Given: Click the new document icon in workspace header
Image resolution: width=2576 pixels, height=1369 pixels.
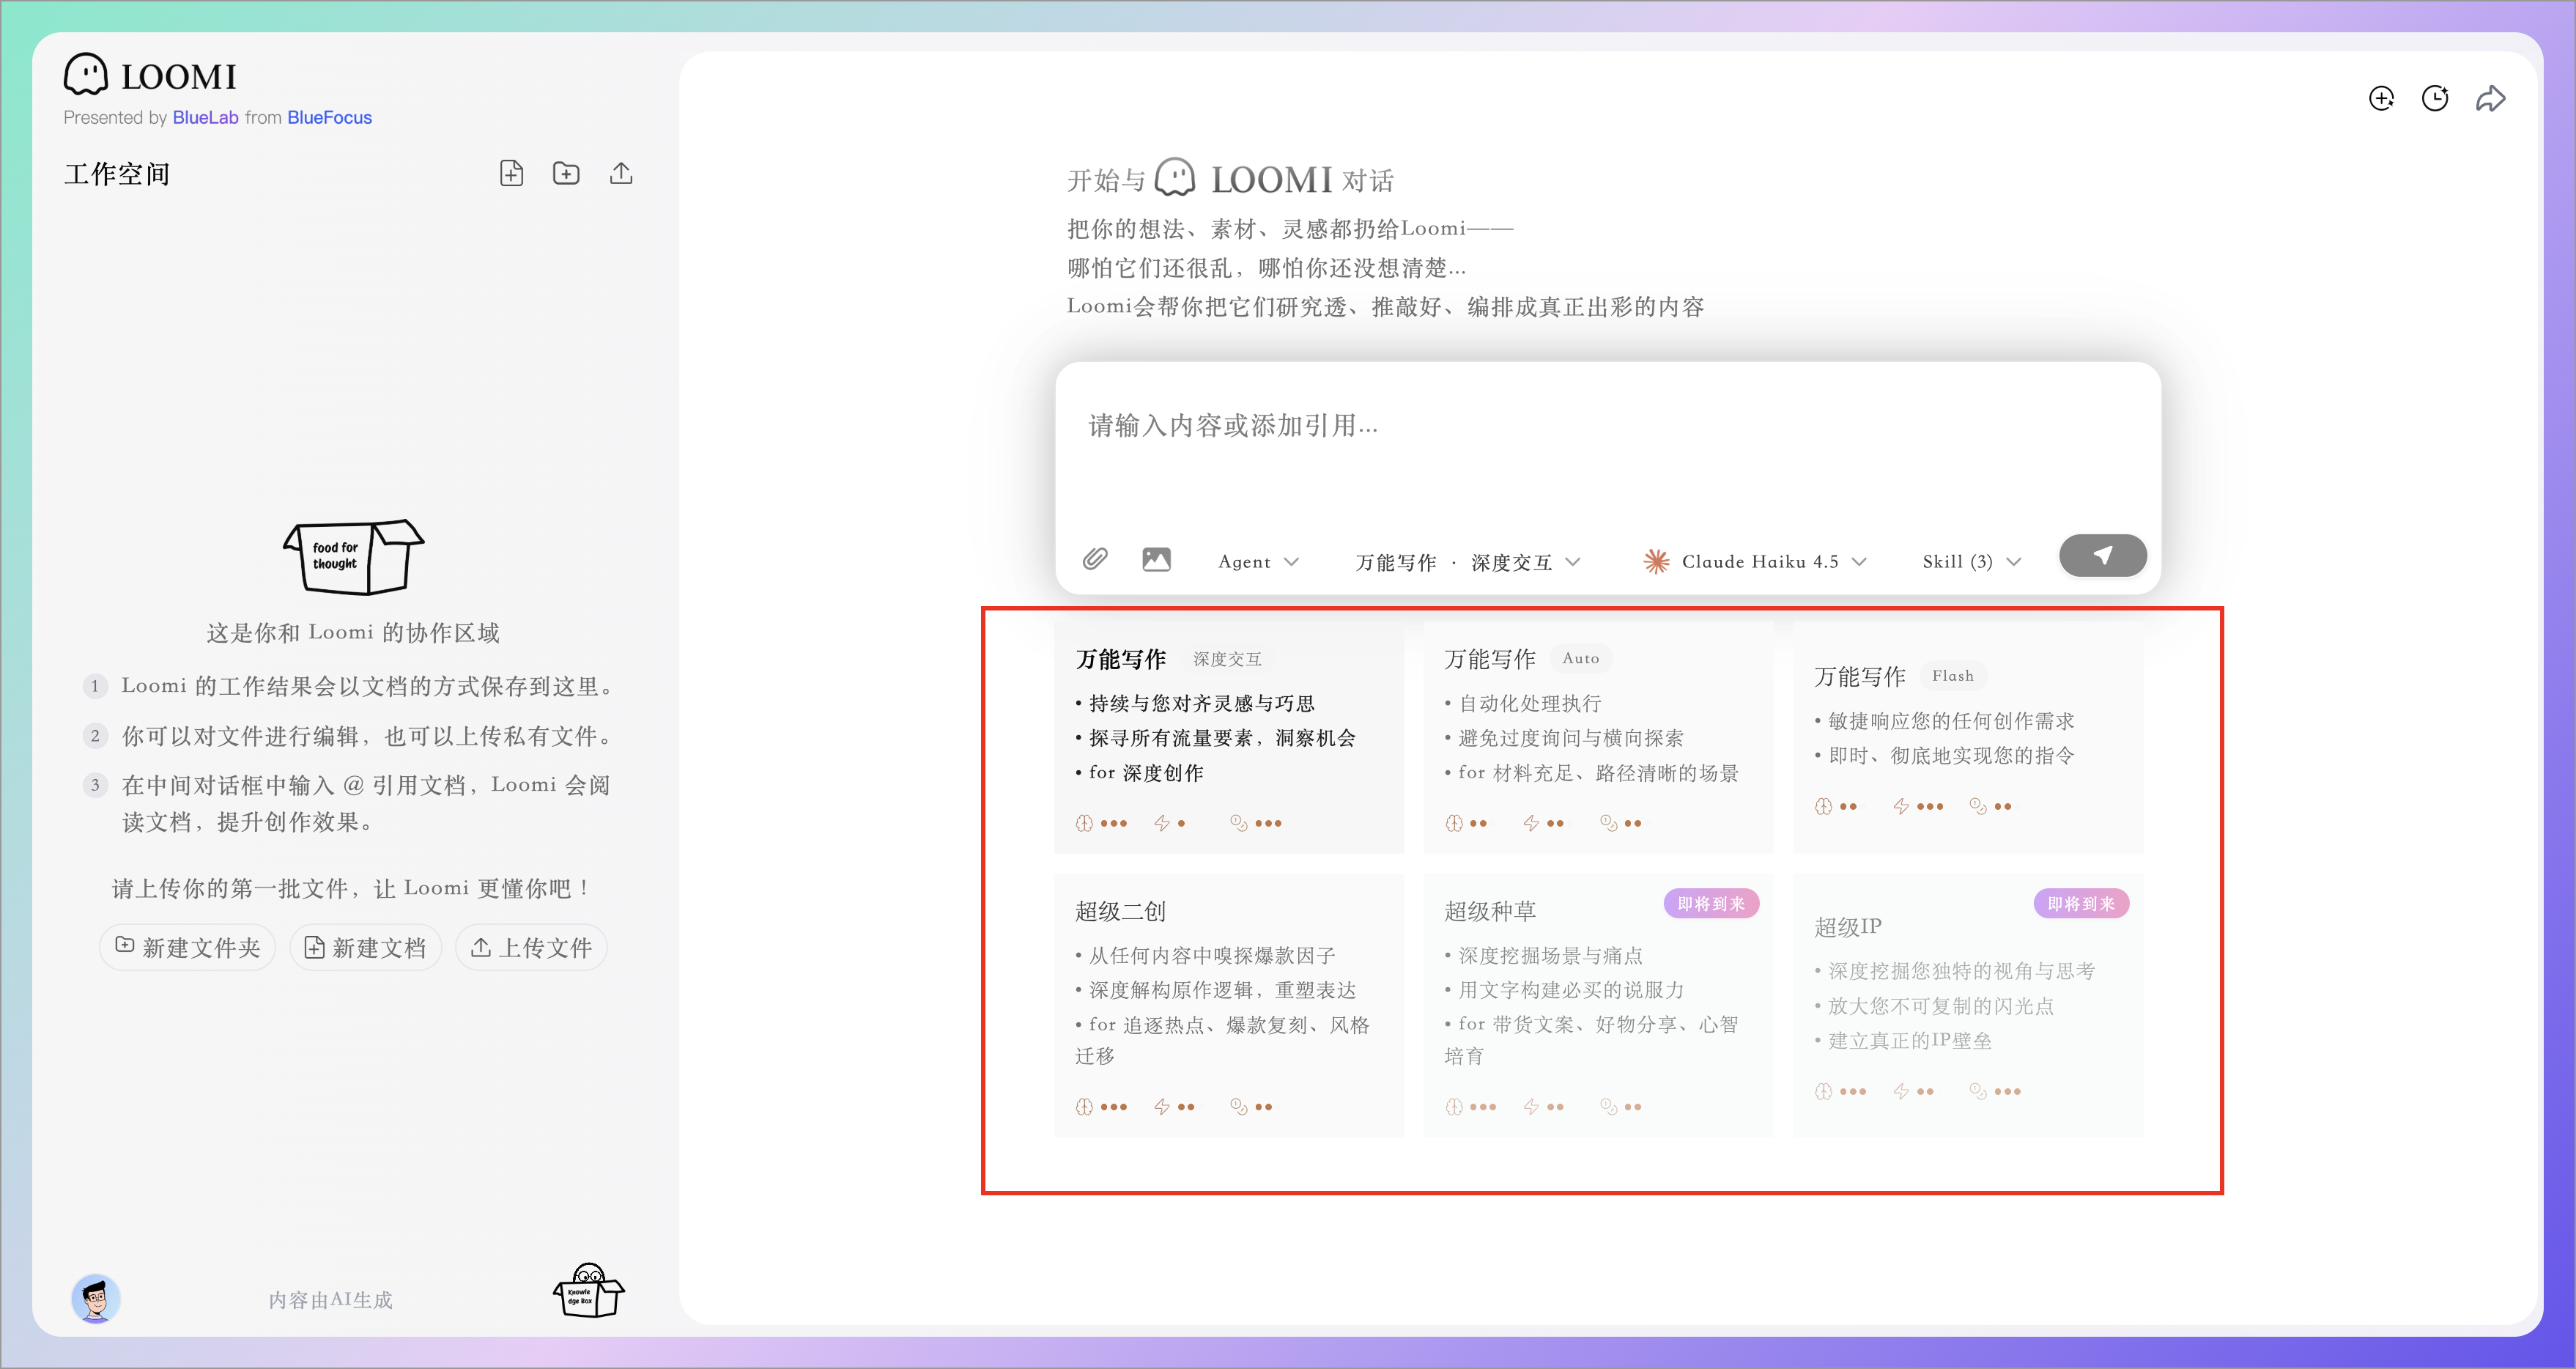Looking at the screenshot, I should [511, 173].
